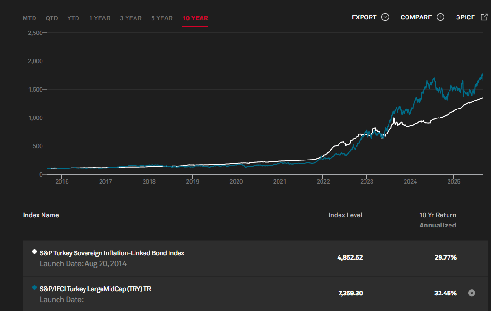Screen dimensions: 491x311
Task: Click the white bond index line end point
Action: click(x=483, y=98)
